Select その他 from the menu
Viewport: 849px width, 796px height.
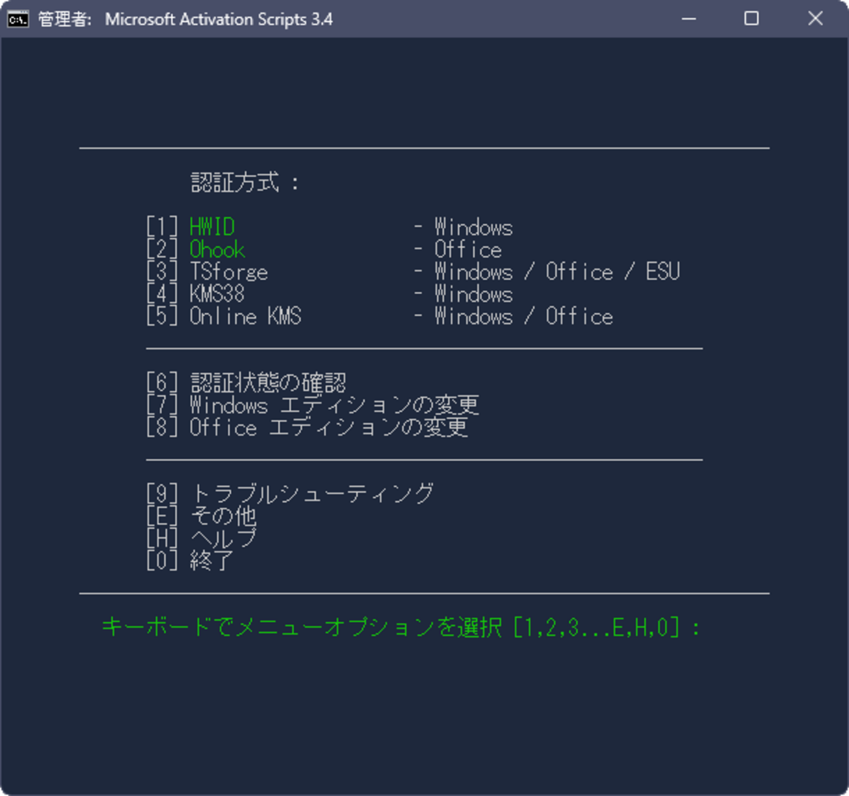222,517
